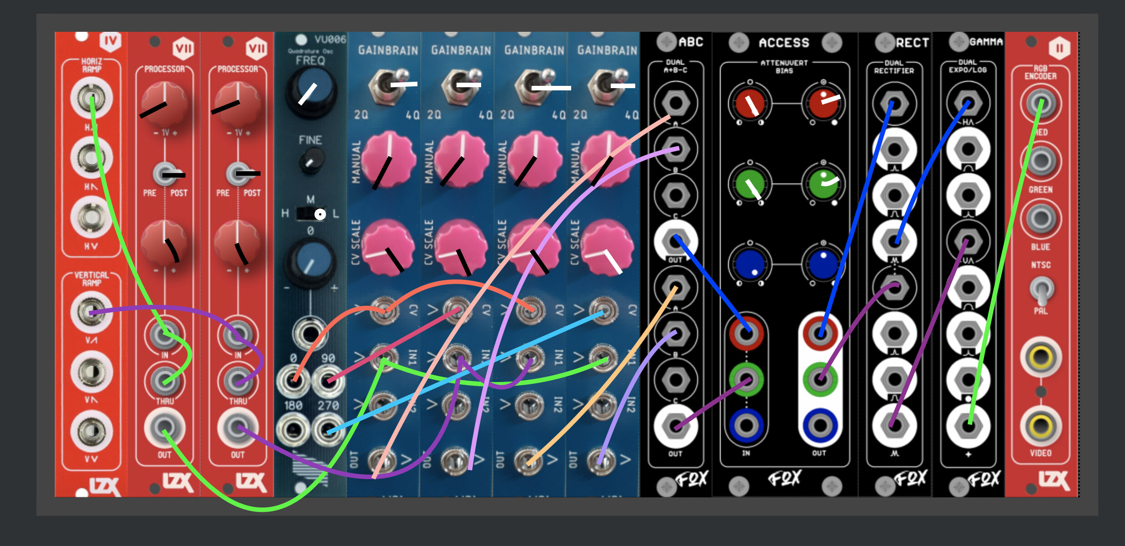The image size is (1125, 546).
Task: Click the green OUT jack on ACCESS
Action: [820, 380]
